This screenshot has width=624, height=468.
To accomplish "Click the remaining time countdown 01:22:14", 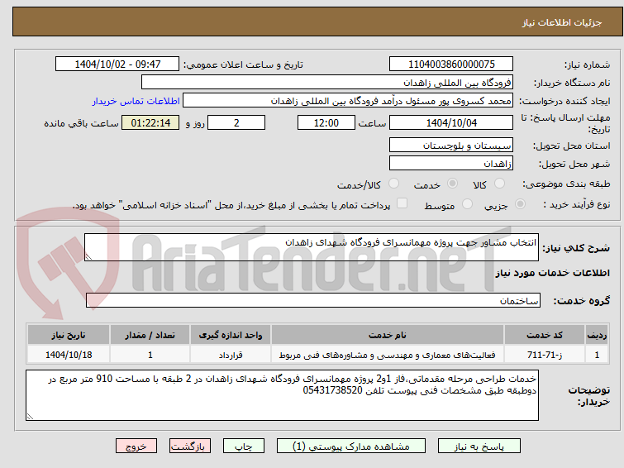I will 150,122.
